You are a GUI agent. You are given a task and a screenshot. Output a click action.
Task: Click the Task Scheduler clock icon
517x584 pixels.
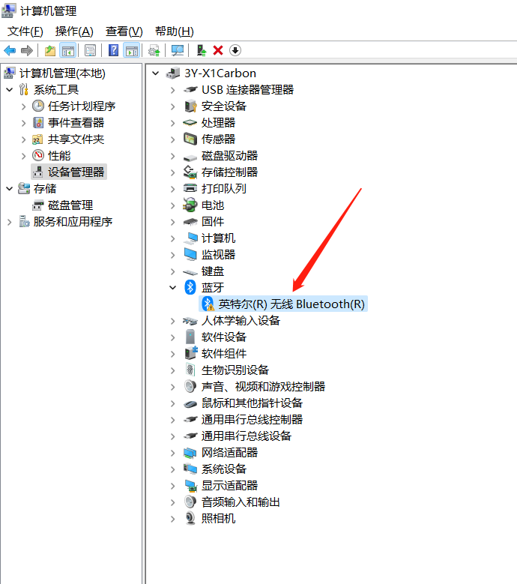38,106
